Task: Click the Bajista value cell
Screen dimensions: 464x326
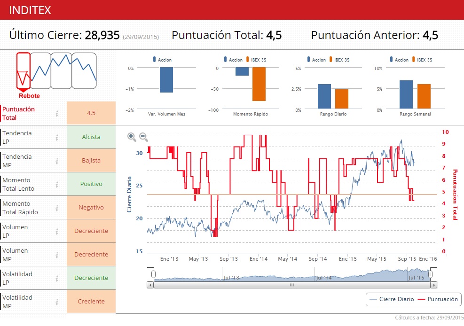Action: pyautogui.click(x=91, y=160)
